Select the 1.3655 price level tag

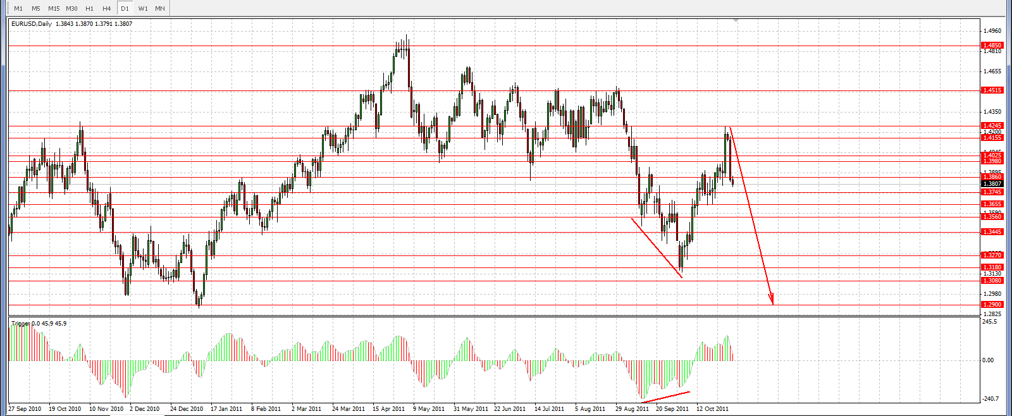[x=992, y=204]
